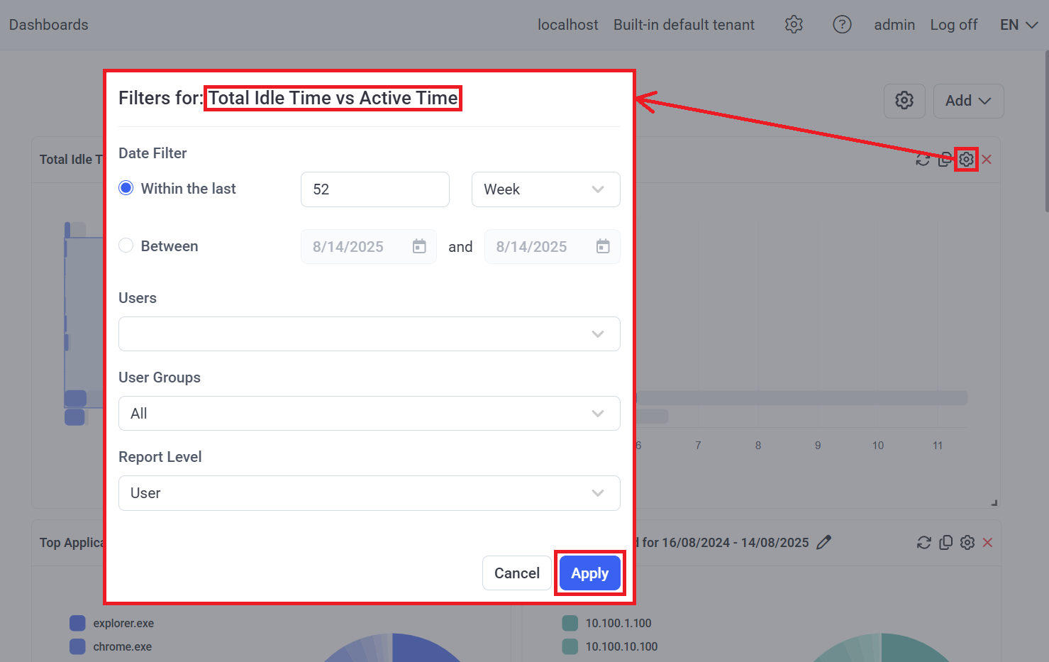Image resolution: width=1049 pixels, height=662 pixels.
Task: Click the Log off link
Action: click(953, 25)
